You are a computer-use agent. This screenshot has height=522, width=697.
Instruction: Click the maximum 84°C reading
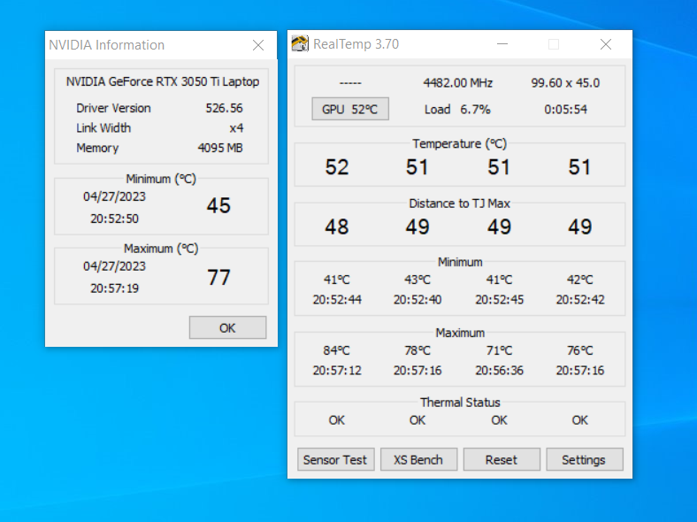[x=336, y=350]
